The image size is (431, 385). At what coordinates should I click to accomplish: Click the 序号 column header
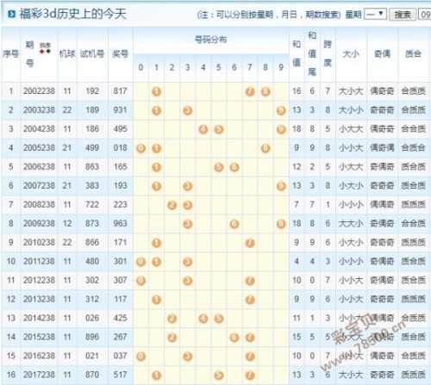pos(10,53)
